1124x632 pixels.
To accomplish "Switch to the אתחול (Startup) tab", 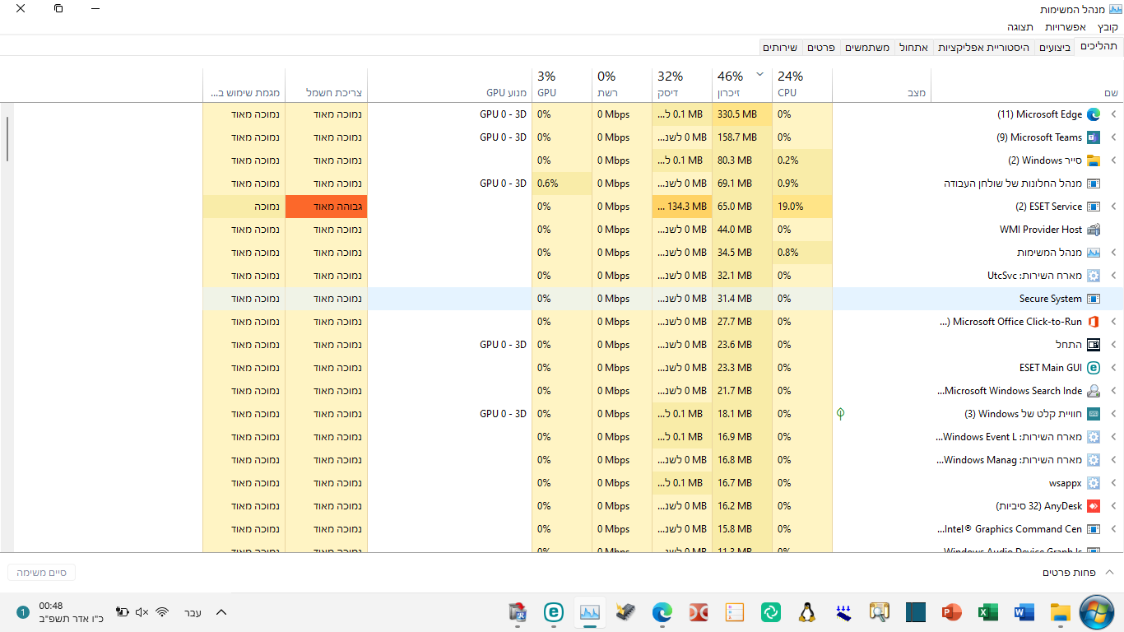I will coord(913,48).
